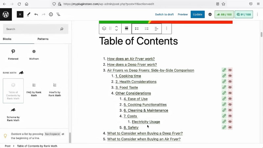The image size is (263, 148).
Task: Switch to the Blocks tab
Action: click(7, 39)
